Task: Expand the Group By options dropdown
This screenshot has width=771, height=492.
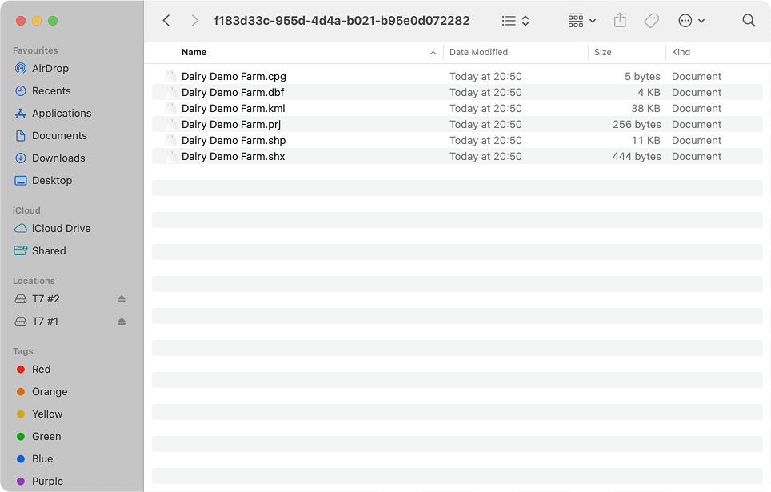Action: (x=582, y=21)
